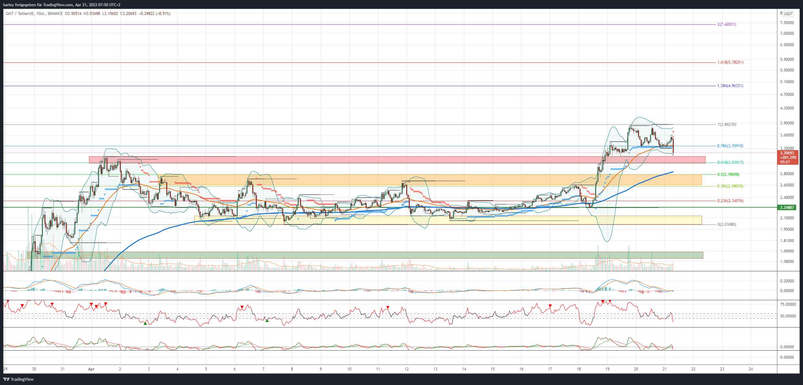Click the change value −0.29822 (−8.51%)
Image resolution: width=803 pixels, height=385 pixels.
click(155, 14)
